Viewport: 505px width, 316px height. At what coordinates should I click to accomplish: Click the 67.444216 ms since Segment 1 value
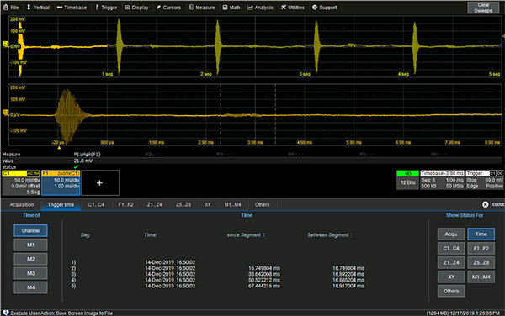pos(264,286)
